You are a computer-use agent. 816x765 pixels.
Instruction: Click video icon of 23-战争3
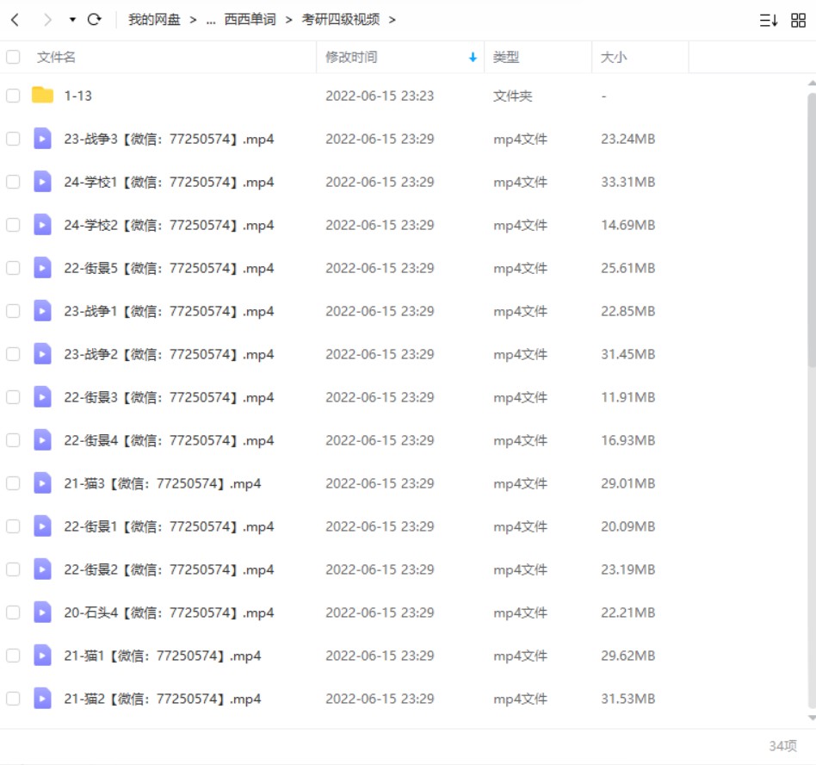click(43, 139)
